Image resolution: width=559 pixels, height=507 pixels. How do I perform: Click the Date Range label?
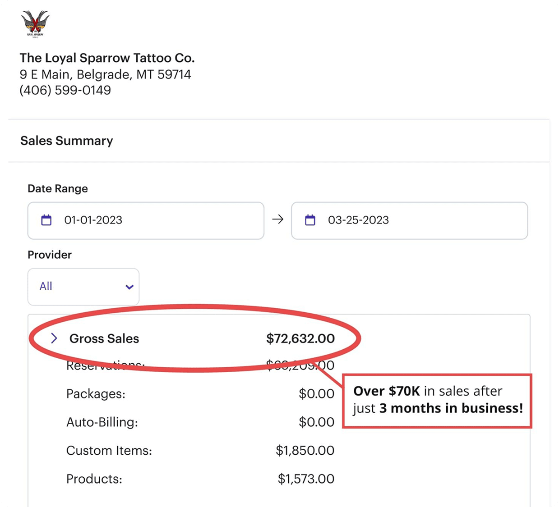58,188
